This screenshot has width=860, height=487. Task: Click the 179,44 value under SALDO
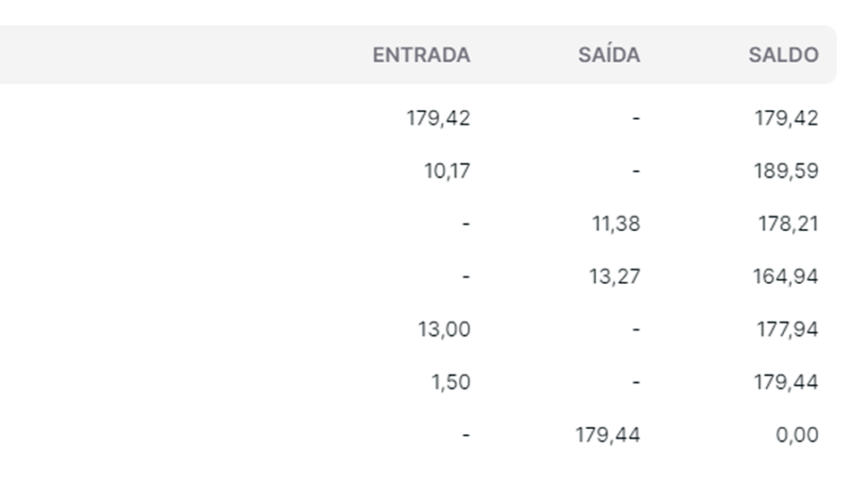point(786,382)
